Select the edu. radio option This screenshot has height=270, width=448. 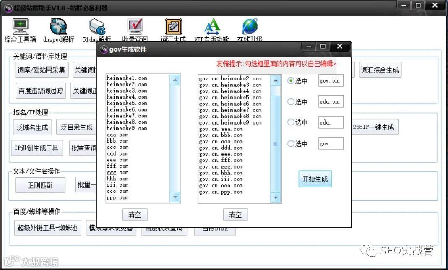pos(291,122)
